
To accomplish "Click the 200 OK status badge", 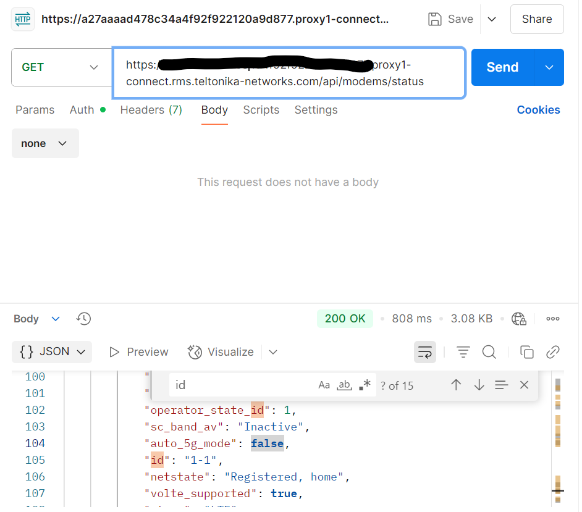I will pos(345,319).
